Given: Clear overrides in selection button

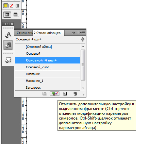Looking at the screenshot, I should tap(55, 94).
